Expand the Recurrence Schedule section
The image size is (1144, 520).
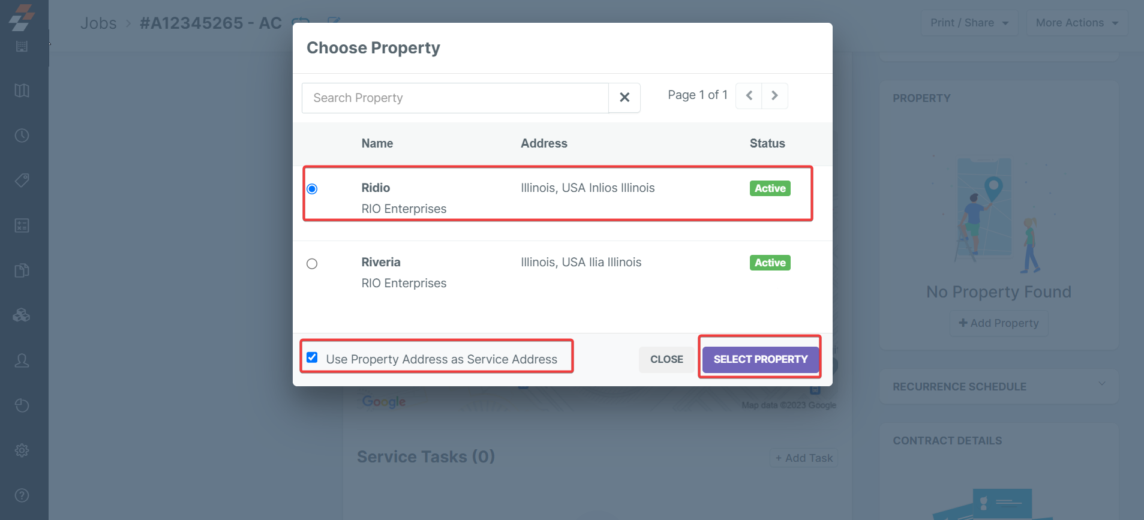[1101, 384]
